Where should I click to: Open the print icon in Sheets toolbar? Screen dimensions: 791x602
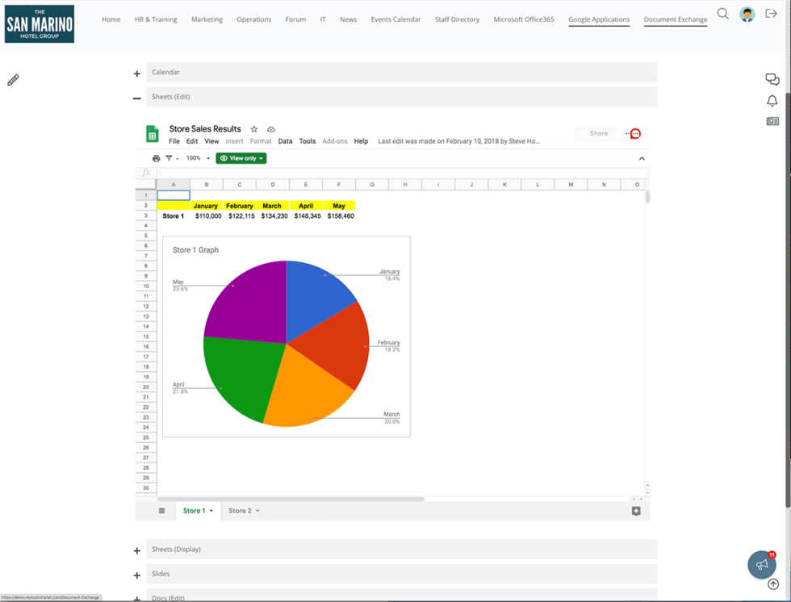coord(157,158)
